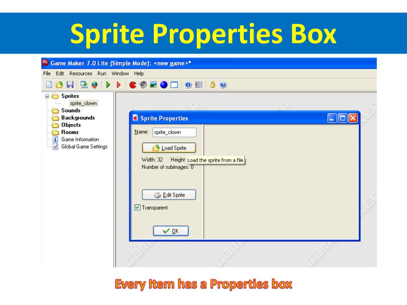Screen dimensions: 407x305
Task: Click Create stand-alone executable icon
Action: (x=84, y=85)
